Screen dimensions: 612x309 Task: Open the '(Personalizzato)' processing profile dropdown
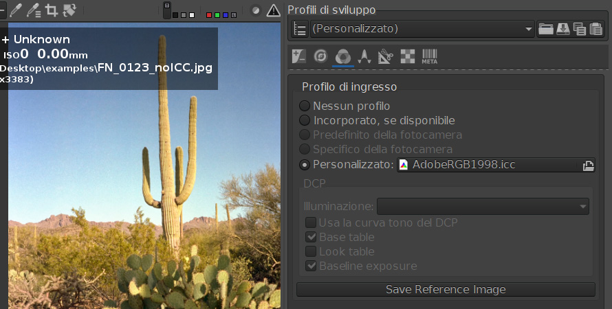[x=422, y=29]
